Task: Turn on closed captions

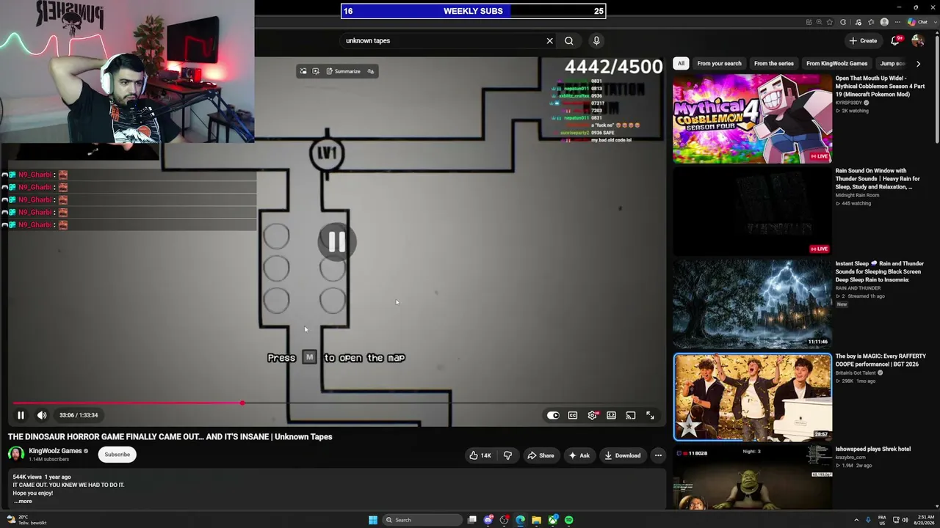Action: click(x=573, y=415)
